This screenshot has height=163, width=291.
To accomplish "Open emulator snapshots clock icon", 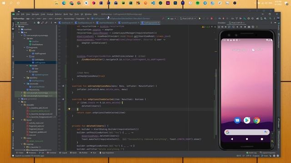I will 253,27.
